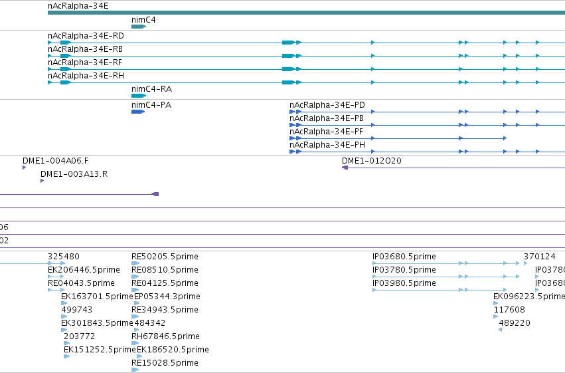Click the 370124 arrow glyph
The image size is (565, 373).
pyautogui.click(x=526, y=263)
